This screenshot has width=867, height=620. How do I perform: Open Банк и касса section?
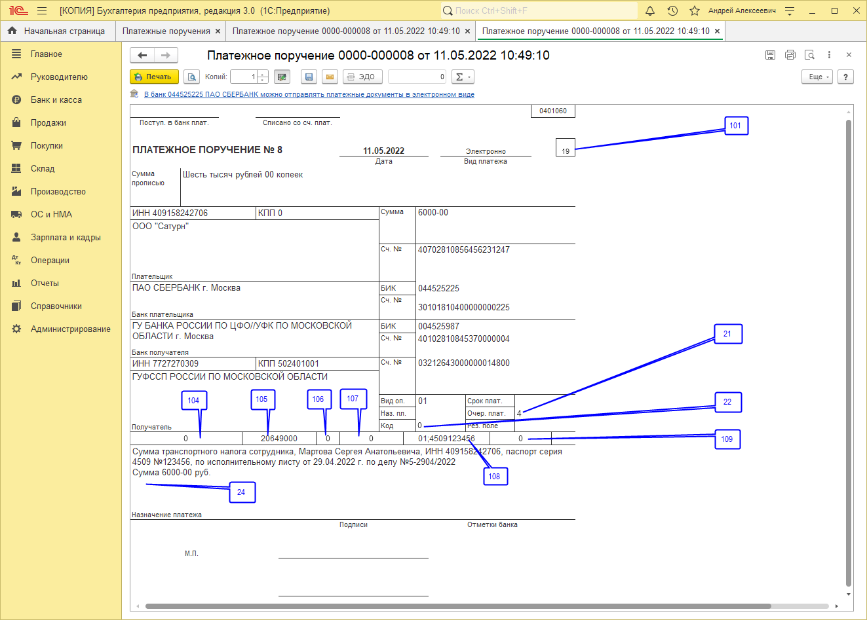tap(61, 100)
